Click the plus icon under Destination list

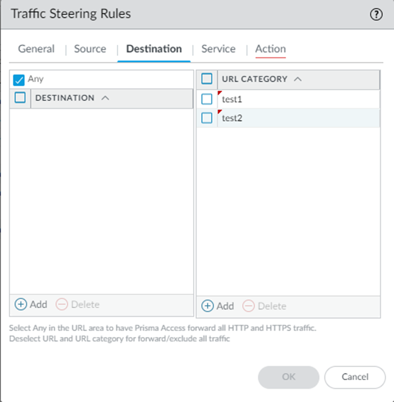pyautogui.click(x=21, y=304)
